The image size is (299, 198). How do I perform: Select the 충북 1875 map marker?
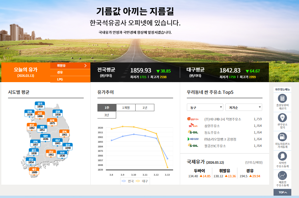pos(52,122)
